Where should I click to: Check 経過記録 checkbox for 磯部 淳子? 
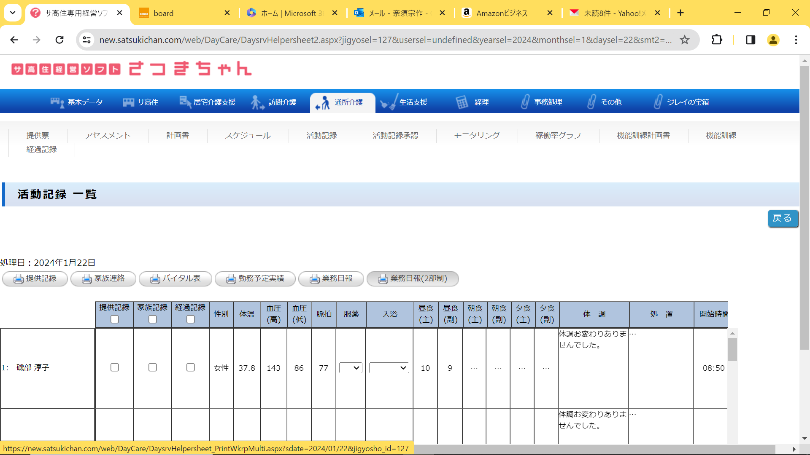190,367
